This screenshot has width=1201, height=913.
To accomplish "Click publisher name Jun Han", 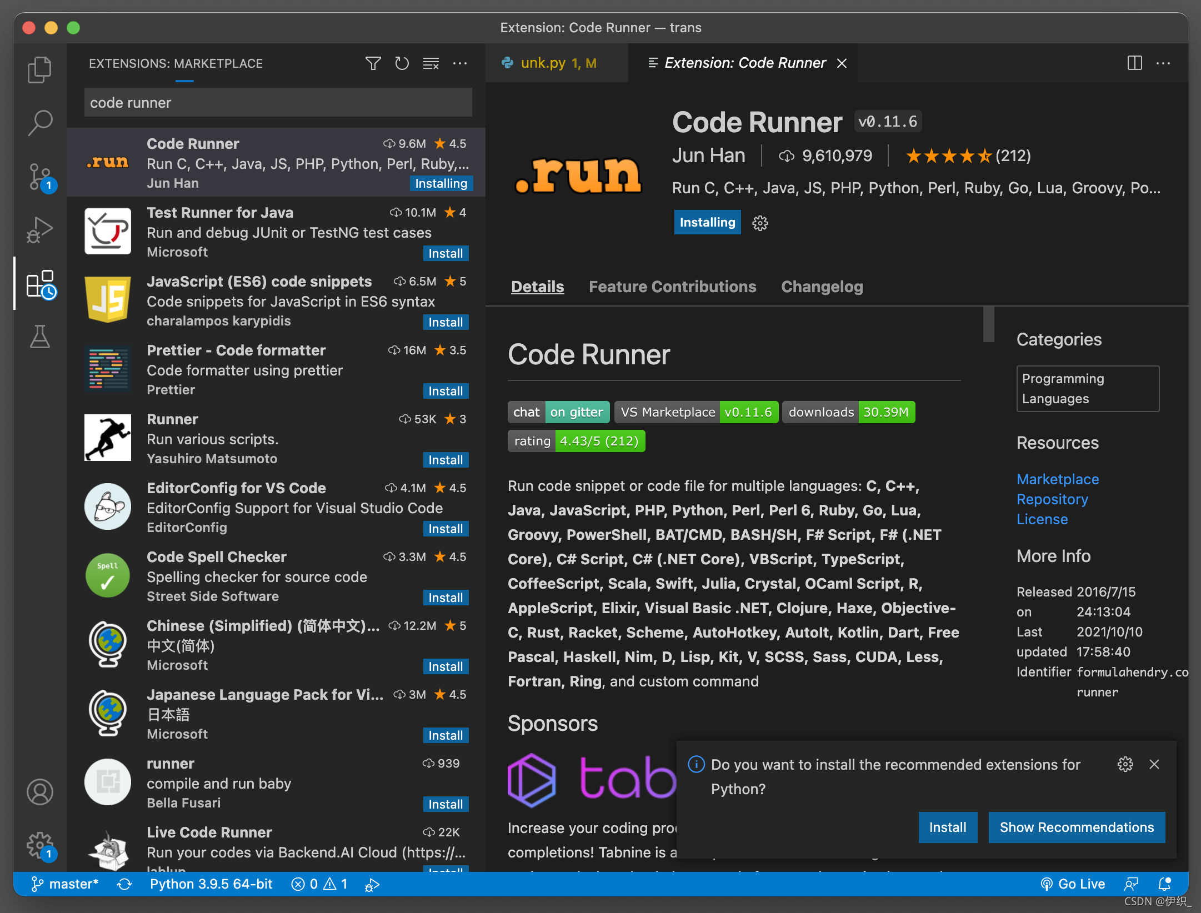I will [708, 155].
